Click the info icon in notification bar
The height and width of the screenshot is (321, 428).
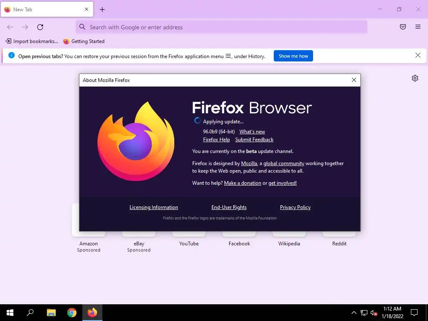point(11,56)
